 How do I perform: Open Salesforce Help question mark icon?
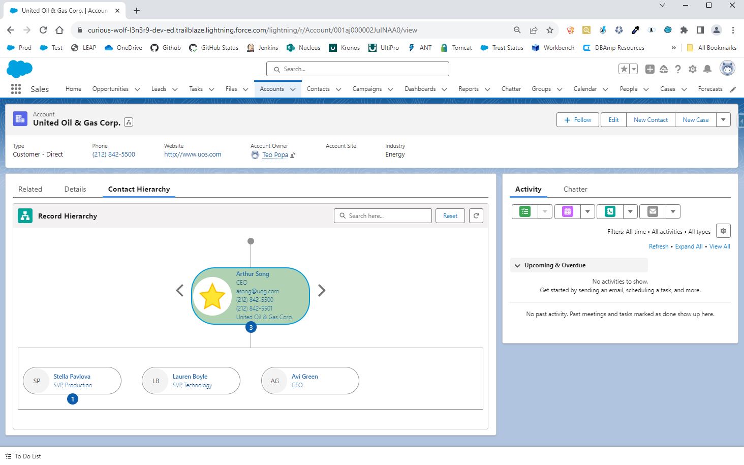point(678,69)
